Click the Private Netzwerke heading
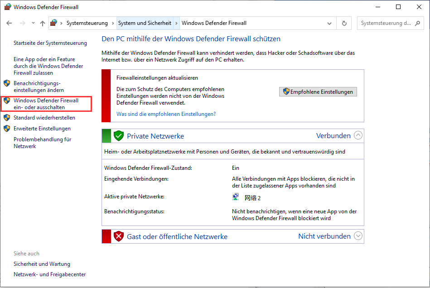This screenshot has height=288, width=430. (155, 136)
